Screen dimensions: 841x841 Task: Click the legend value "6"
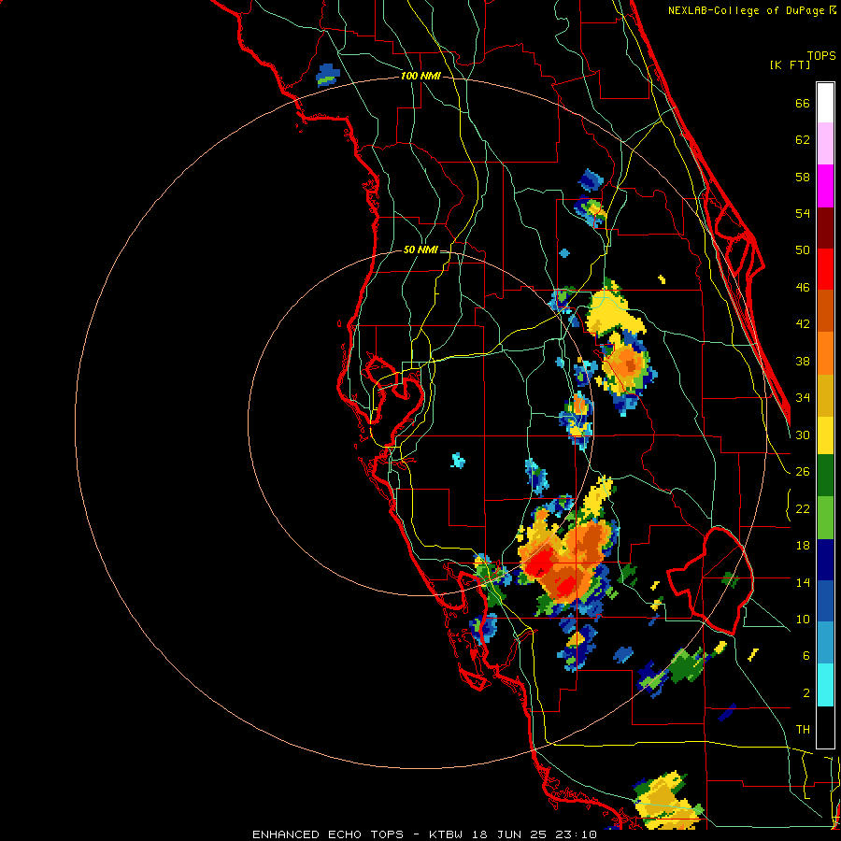[806, 656]
